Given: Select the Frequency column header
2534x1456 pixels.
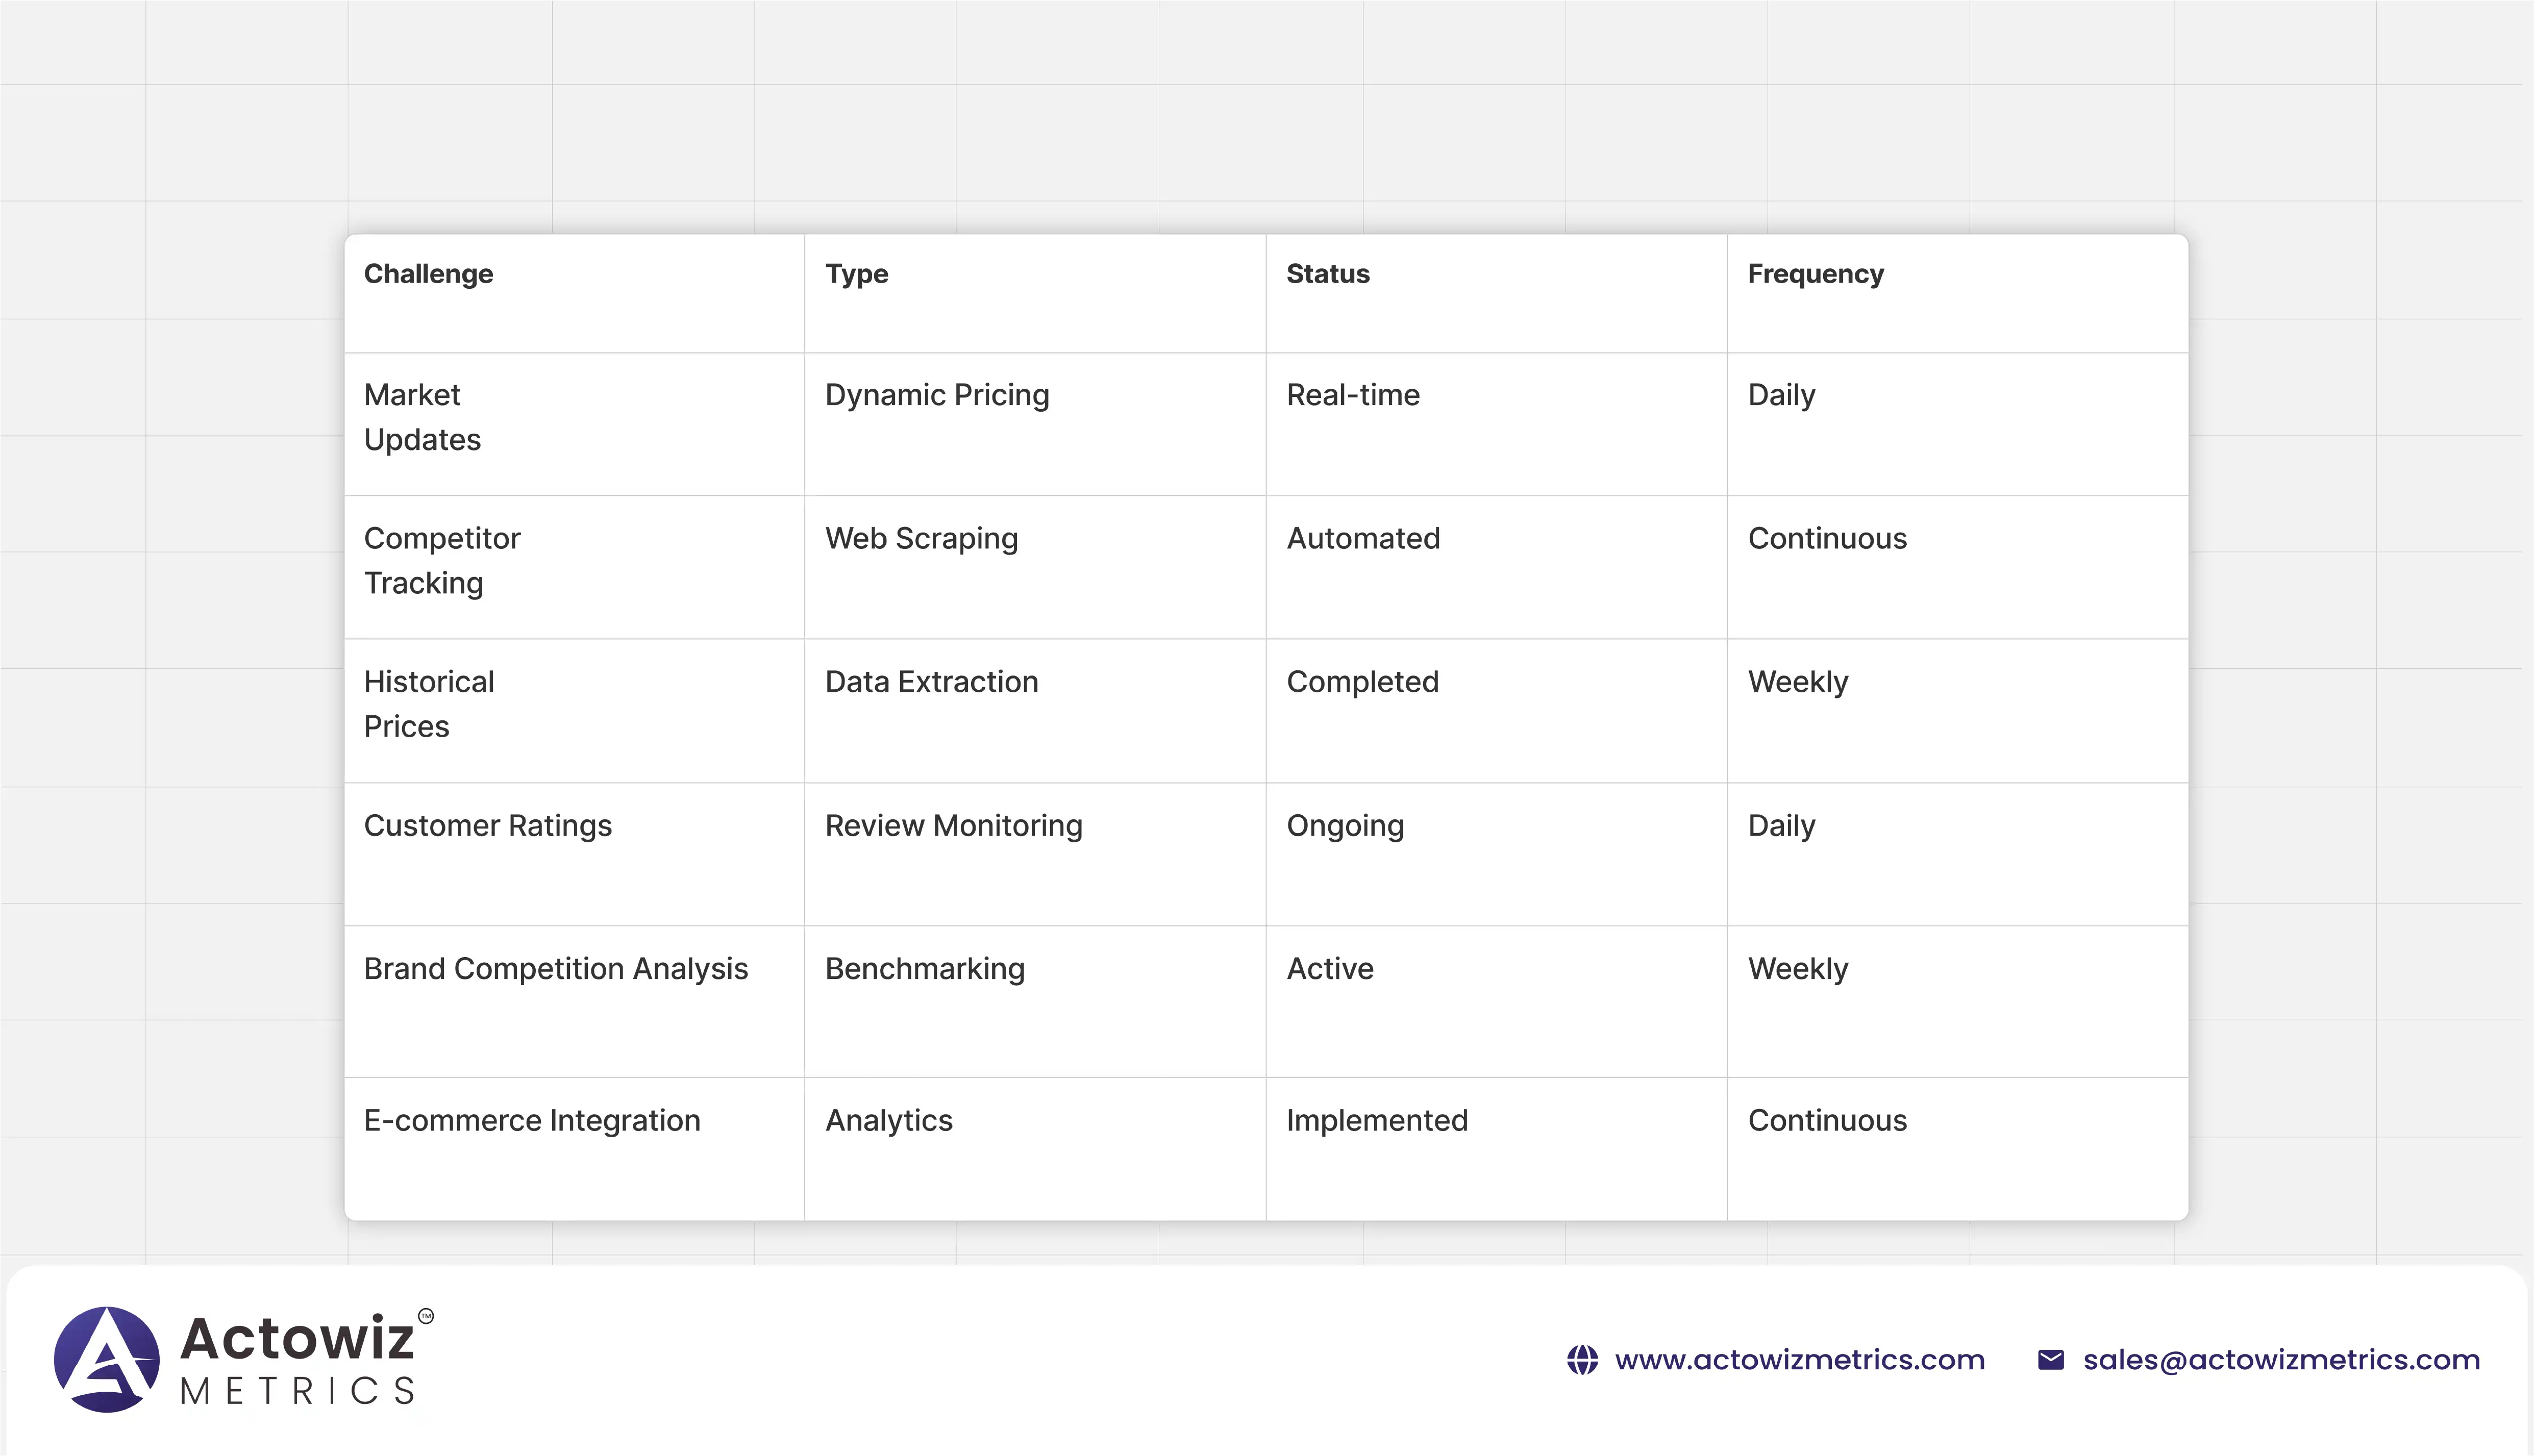Looking at the screenshot, I should tap(1815, 274).
